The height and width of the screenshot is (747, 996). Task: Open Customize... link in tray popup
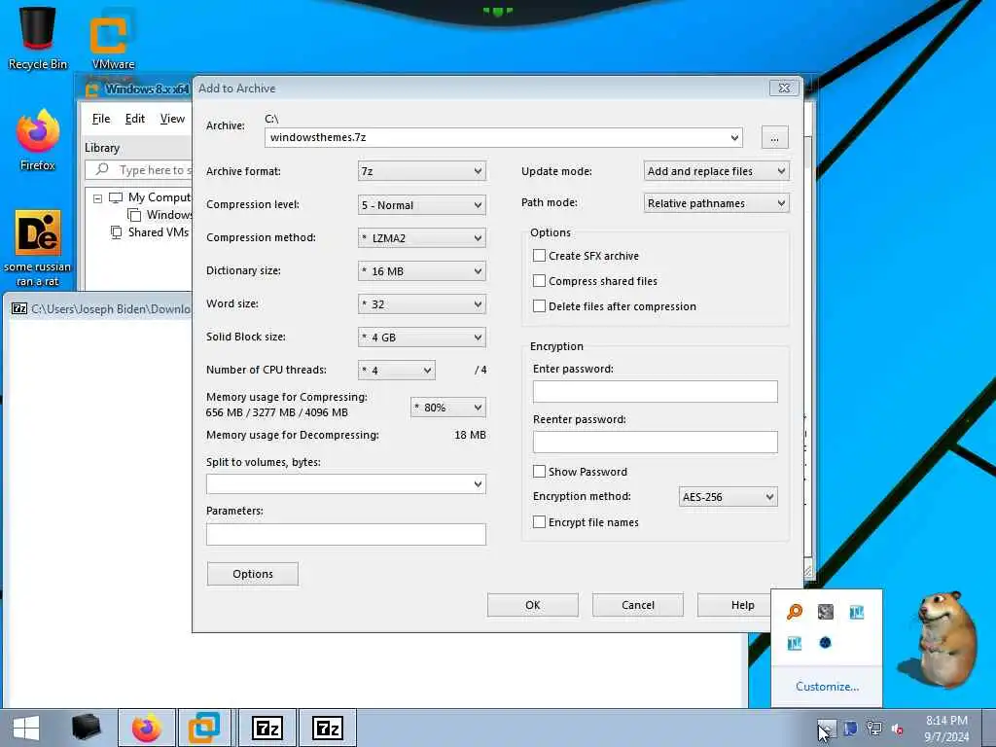(x=827, y=687)
